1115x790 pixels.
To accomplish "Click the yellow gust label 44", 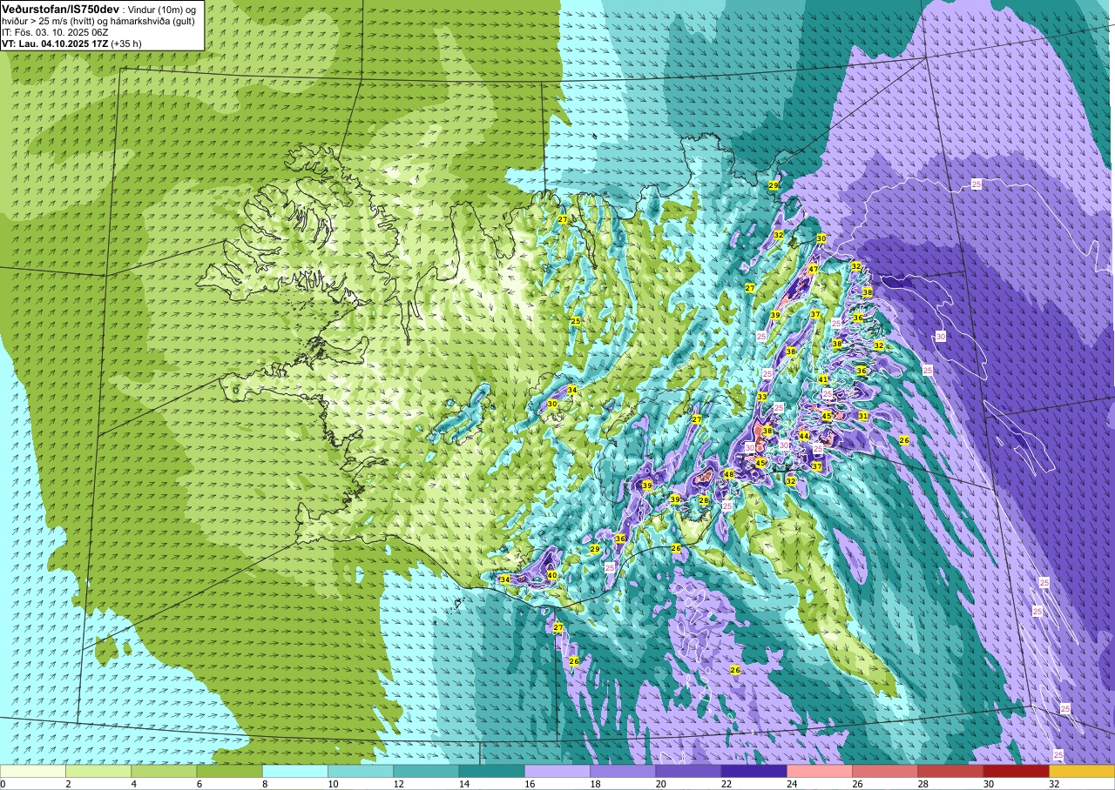I will click(804, 436).
